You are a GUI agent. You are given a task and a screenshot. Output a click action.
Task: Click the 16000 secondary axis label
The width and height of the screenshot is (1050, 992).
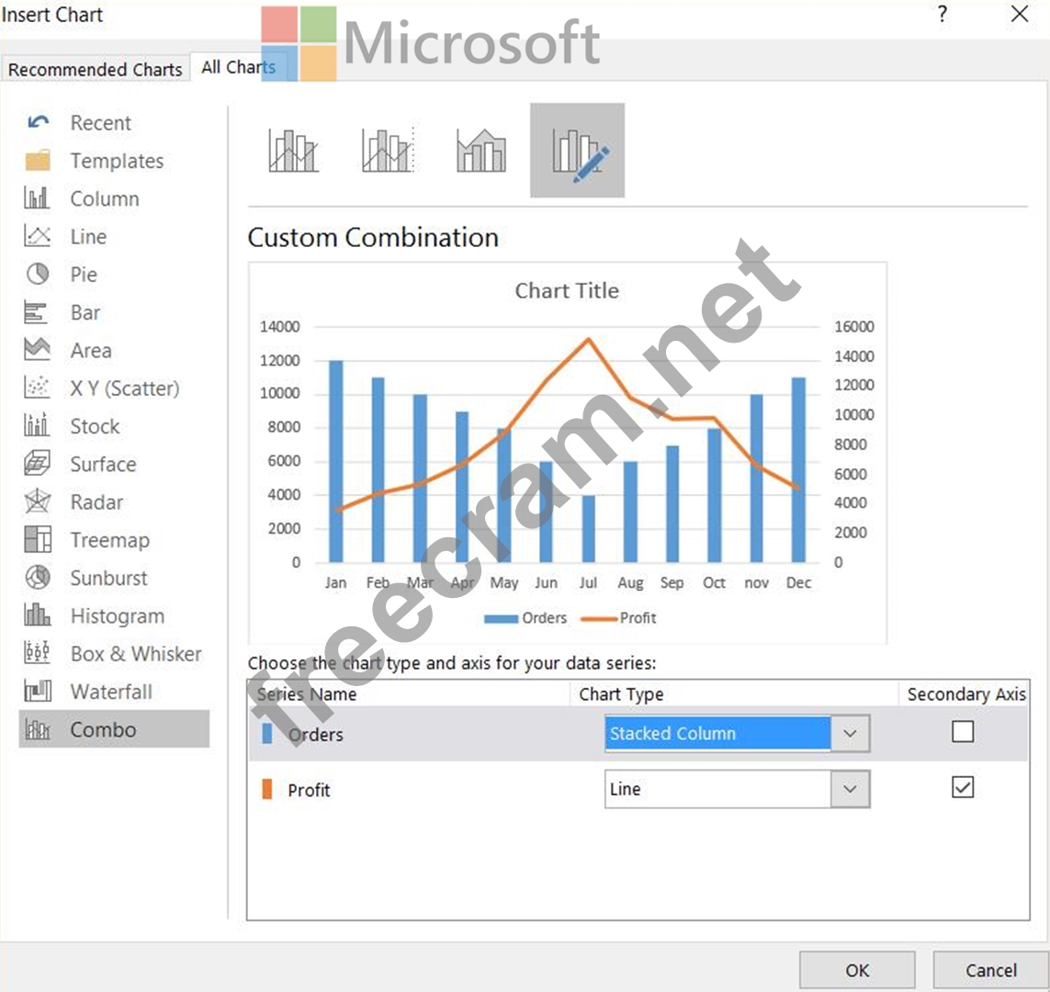853,327
